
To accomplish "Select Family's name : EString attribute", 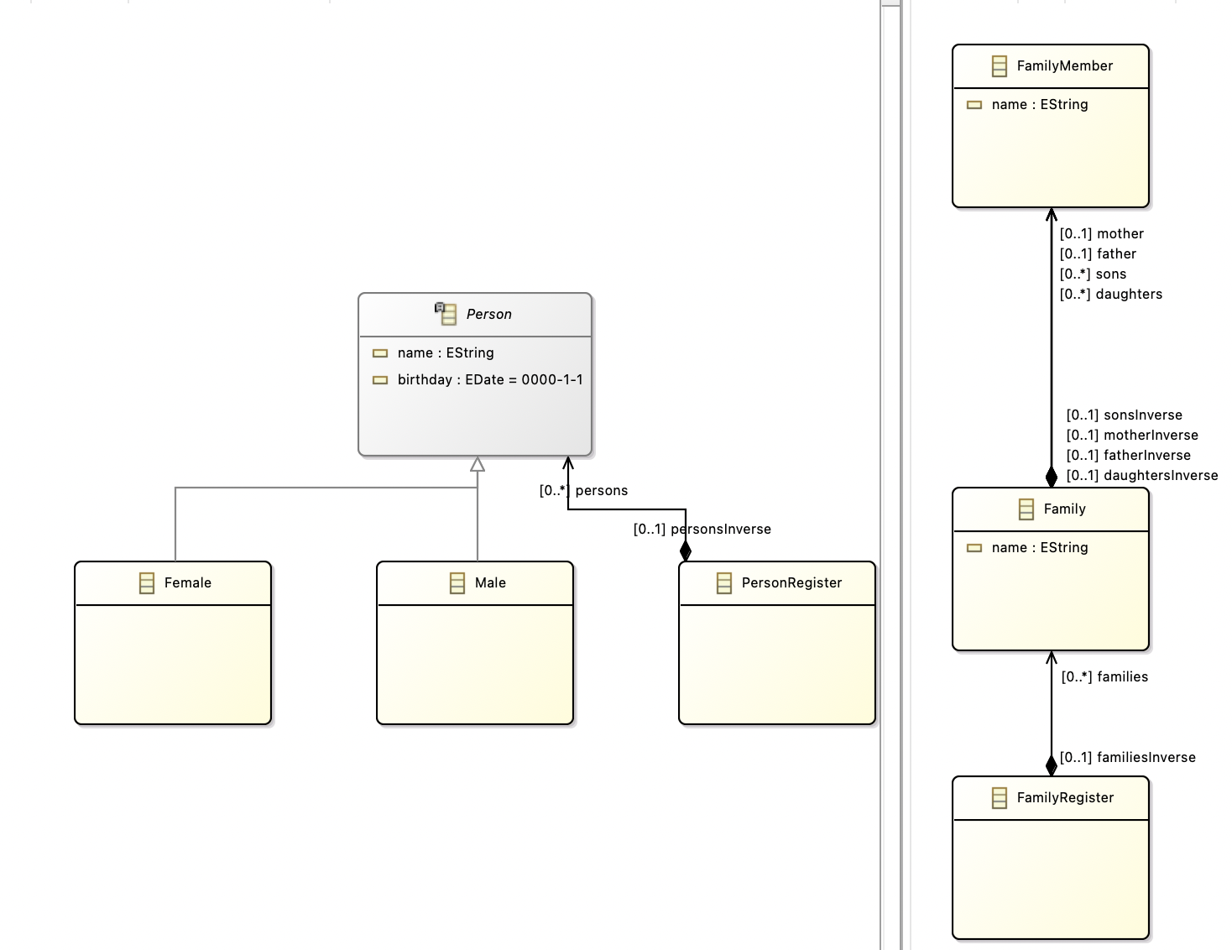I will coord(1040,548).
